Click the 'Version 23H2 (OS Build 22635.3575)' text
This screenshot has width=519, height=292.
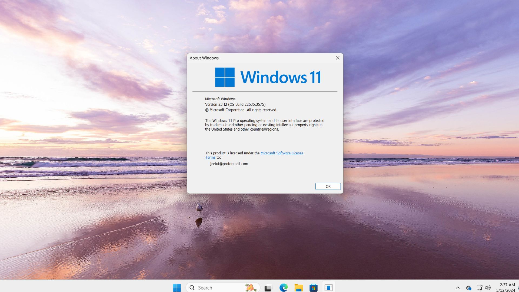click(x=235, y=104)
